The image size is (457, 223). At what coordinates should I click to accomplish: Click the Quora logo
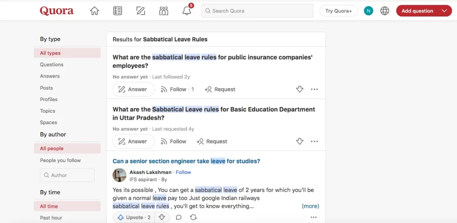tap(57, 11)
